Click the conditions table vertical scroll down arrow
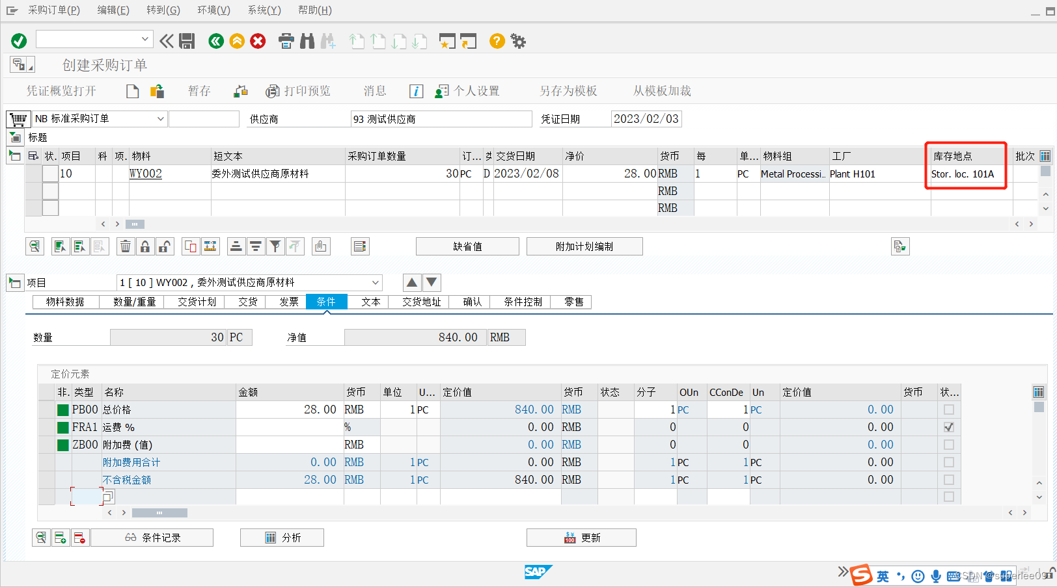The width and height of the screenshot is (1057, 587). 1039,497
